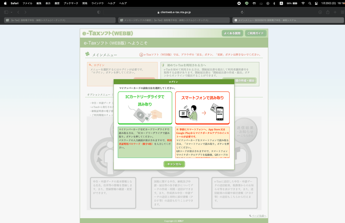345x223 pixels.
Task: Click よくある質問 button
Action: point(233,33)
